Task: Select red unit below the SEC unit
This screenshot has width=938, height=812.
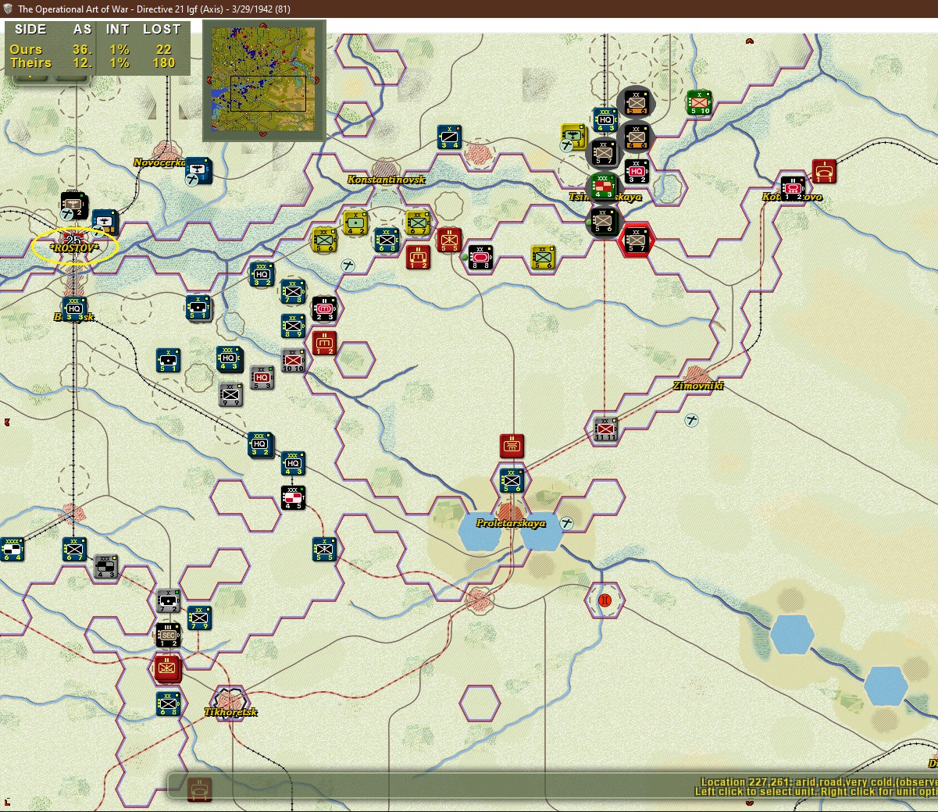Action: [168, 668]
